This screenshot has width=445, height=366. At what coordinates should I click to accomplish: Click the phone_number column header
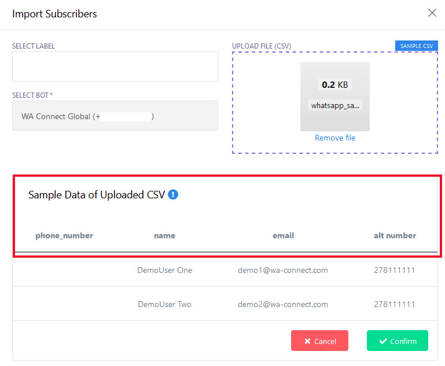point(64,235)
